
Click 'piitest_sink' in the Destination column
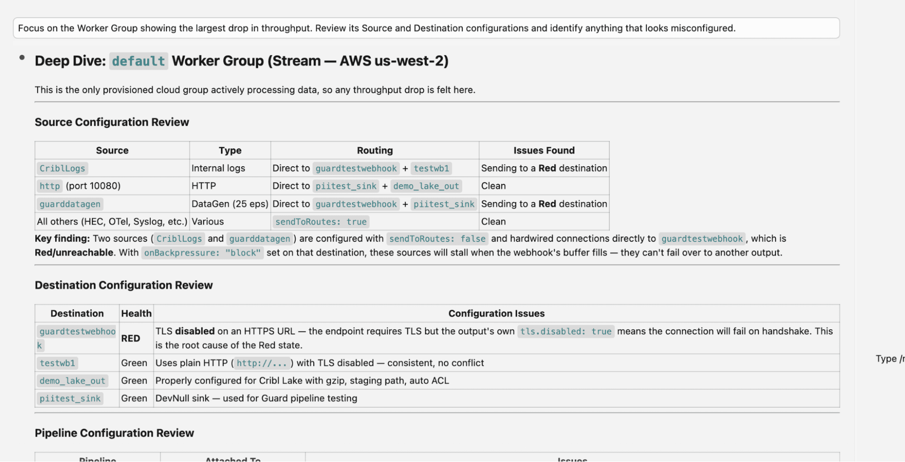tap(70, 399)
